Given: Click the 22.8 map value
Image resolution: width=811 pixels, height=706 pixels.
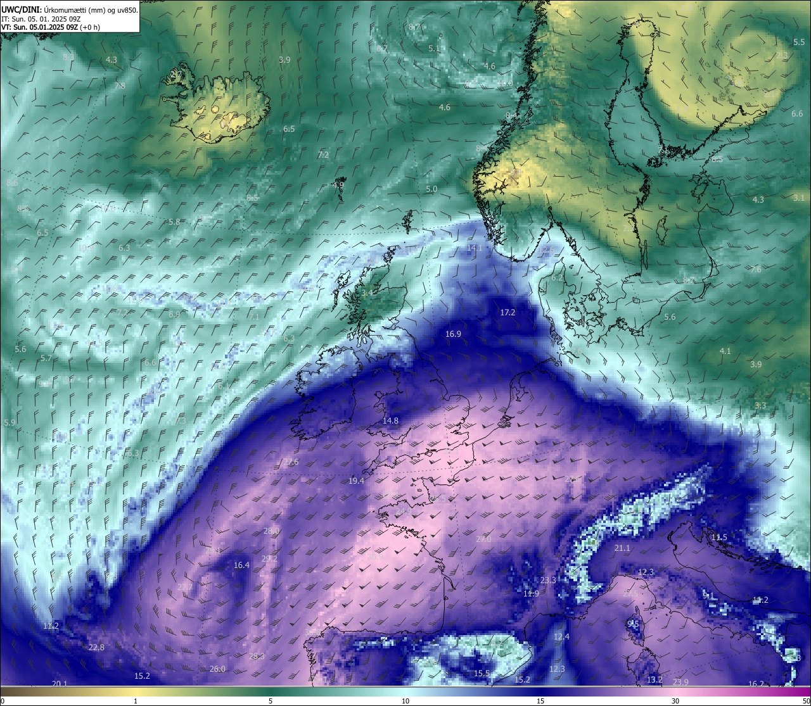Looking at the screenshot, I should 96,647.
